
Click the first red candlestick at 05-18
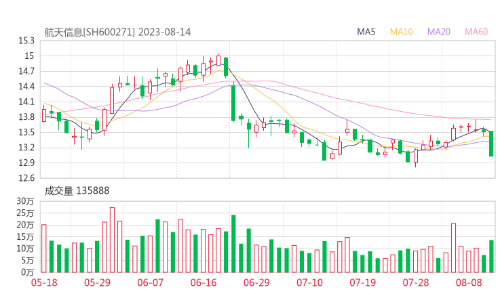pyautogui.click(x=44, y=115)
